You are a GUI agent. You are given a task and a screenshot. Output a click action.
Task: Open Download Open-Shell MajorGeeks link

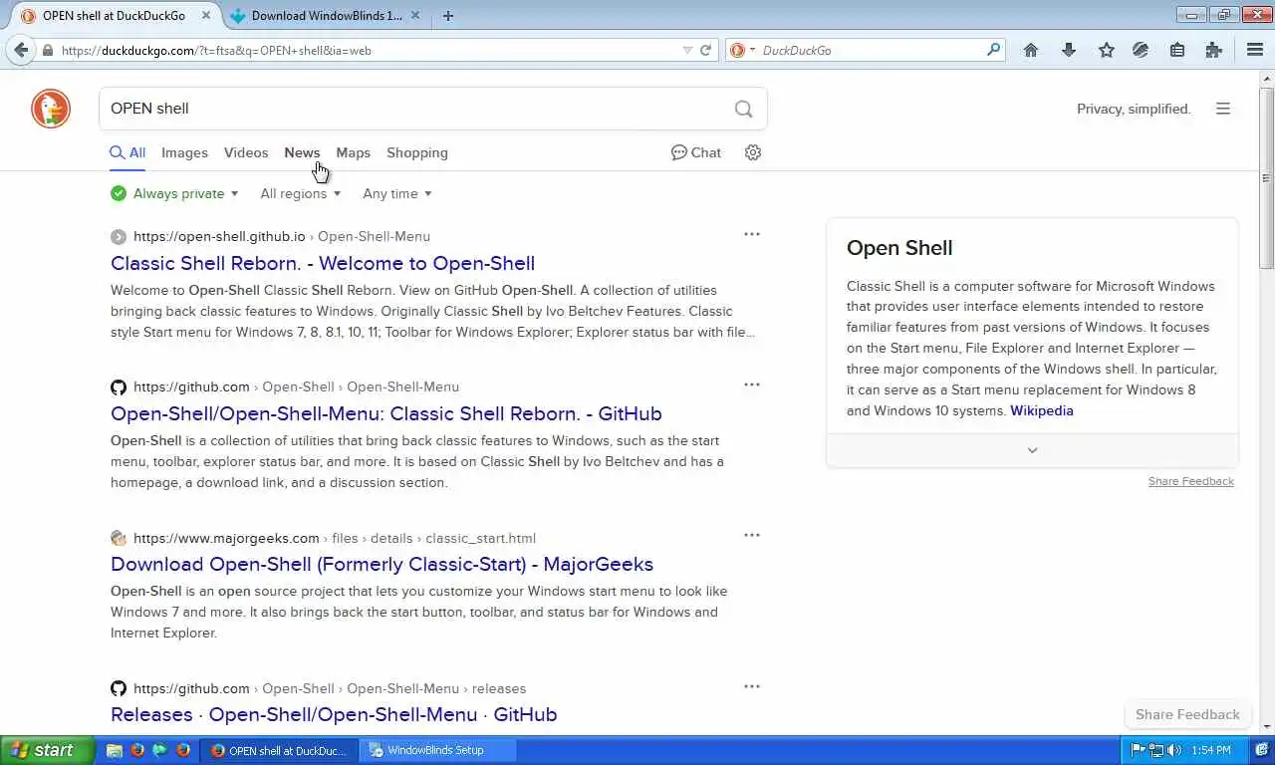pos(382,564)
